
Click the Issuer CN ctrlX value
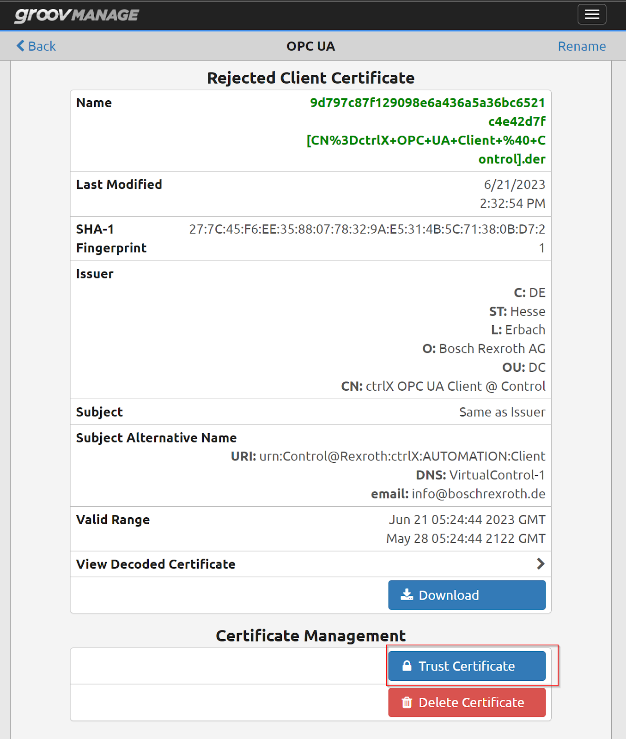[x=456, y=386]
